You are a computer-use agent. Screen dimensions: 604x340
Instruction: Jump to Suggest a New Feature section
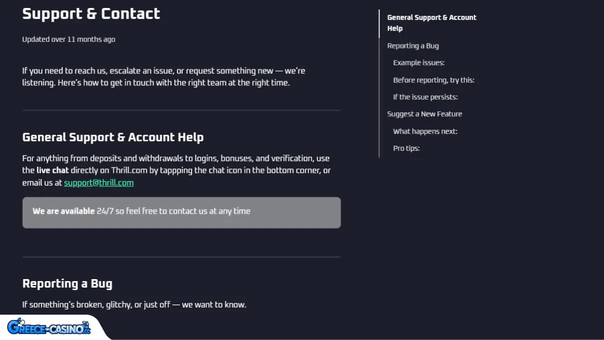click(x=424, y=114)
